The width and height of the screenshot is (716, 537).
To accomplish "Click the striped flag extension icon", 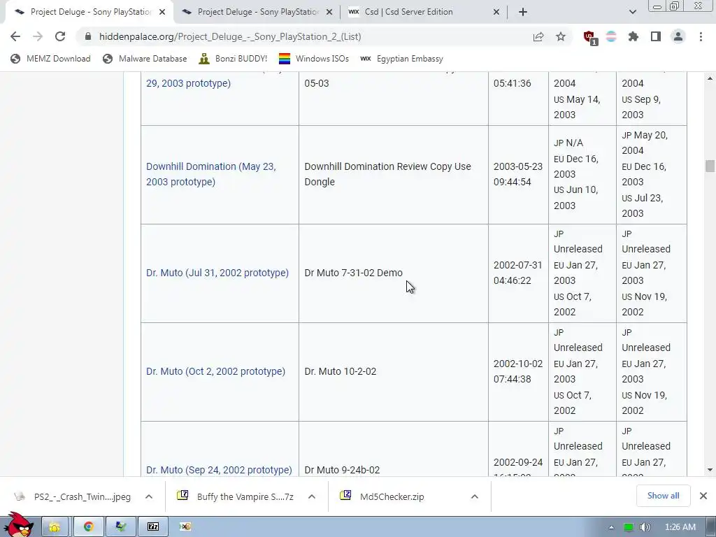I will pos(611,36).
